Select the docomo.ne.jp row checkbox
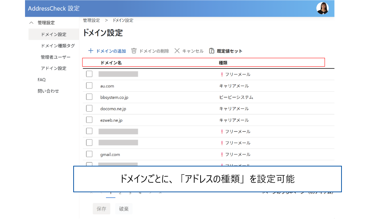Screen dimensions: 368x221 tap(89, 109)
